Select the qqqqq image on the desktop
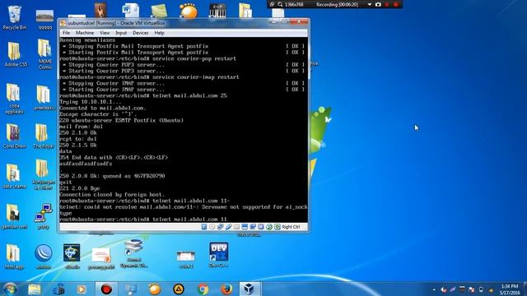Viewport: 527px width, 296px height. pos(45,20)
